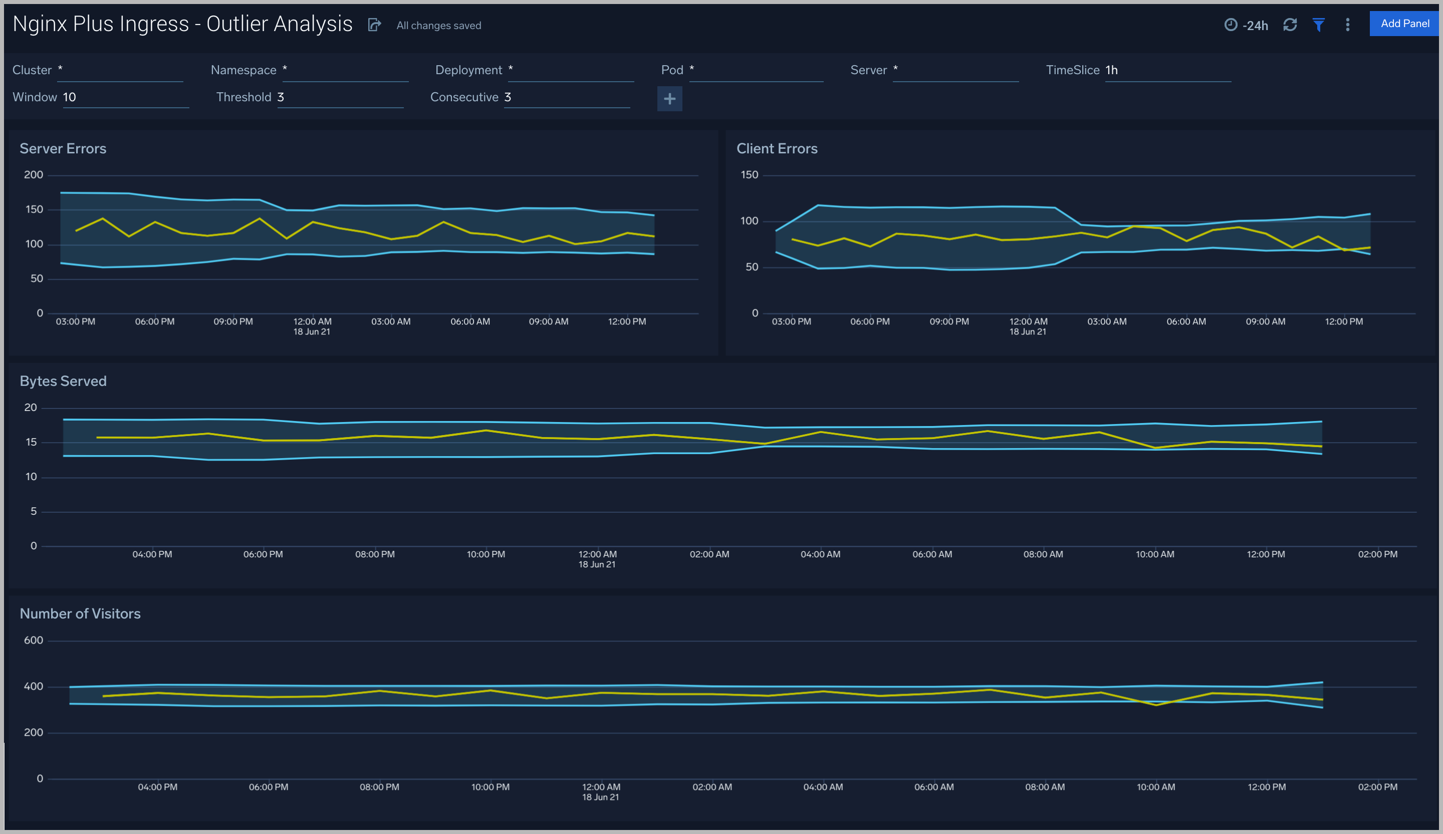Click the Add Panel button
This screenshot has width=1443, height=834.
(x=1404, y=24)
